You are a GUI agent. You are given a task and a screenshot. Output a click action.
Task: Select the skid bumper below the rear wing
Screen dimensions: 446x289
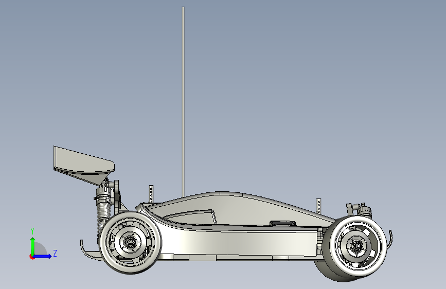pyautogui.click(x=91, y=251)
